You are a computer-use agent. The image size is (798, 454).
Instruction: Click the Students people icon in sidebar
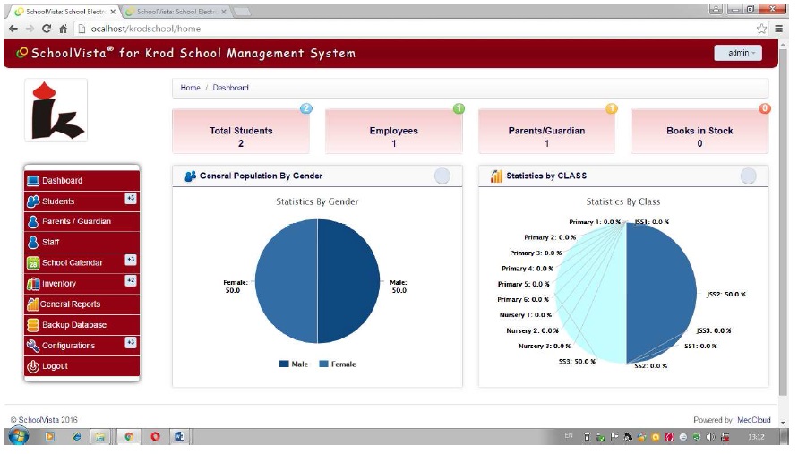pos(33,201)
